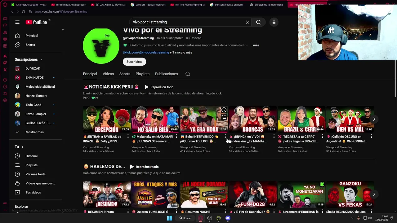Open options menu for Beba INTERVENIDO video
397x223 pixels.
tap(225, 136)
